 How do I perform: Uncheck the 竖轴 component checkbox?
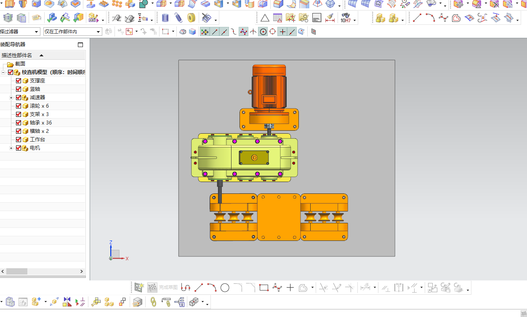[x=19, y=89]
